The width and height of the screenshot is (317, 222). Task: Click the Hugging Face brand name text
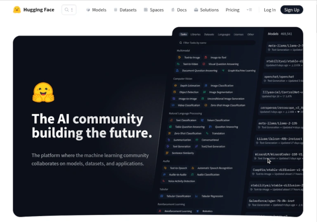tap(39, 10)
